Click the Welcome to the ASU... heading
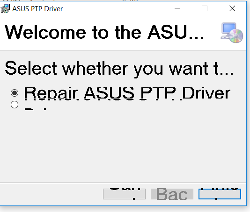The width and height of the screenshot is (250, 212). (x=104, y=33)
